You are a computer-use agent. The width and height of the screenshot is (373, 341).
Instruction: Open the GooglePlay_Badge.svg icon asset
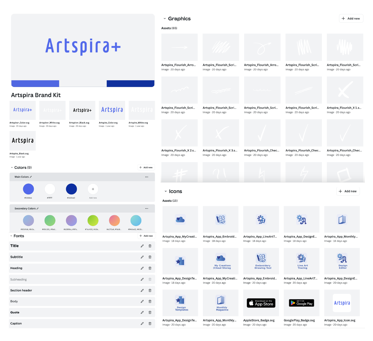(301, 303)
